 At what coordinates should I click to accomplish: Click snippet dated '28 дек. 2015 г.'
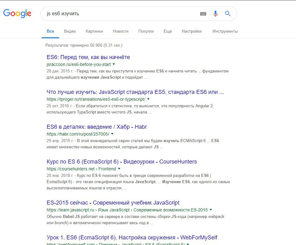click(137, 74)
